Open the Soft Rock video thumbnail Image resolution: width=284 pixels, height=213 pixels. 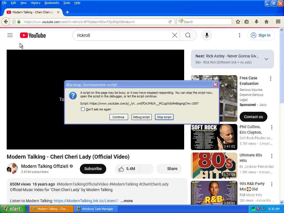214,137
